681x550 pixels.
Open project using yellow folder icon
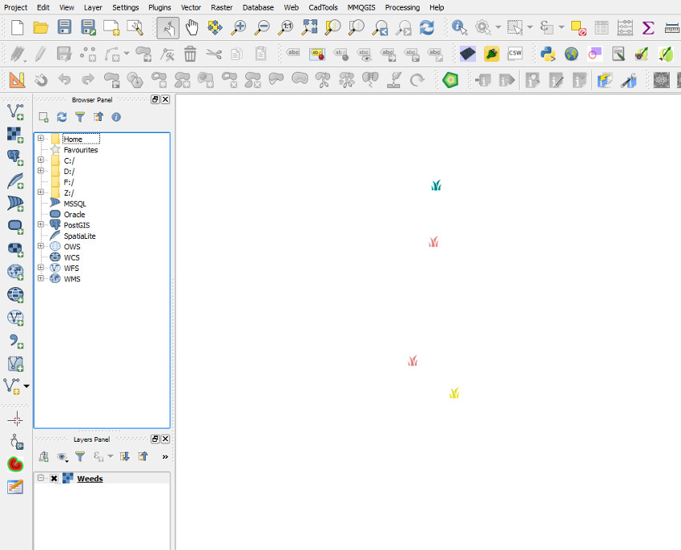tap(41, 27)
